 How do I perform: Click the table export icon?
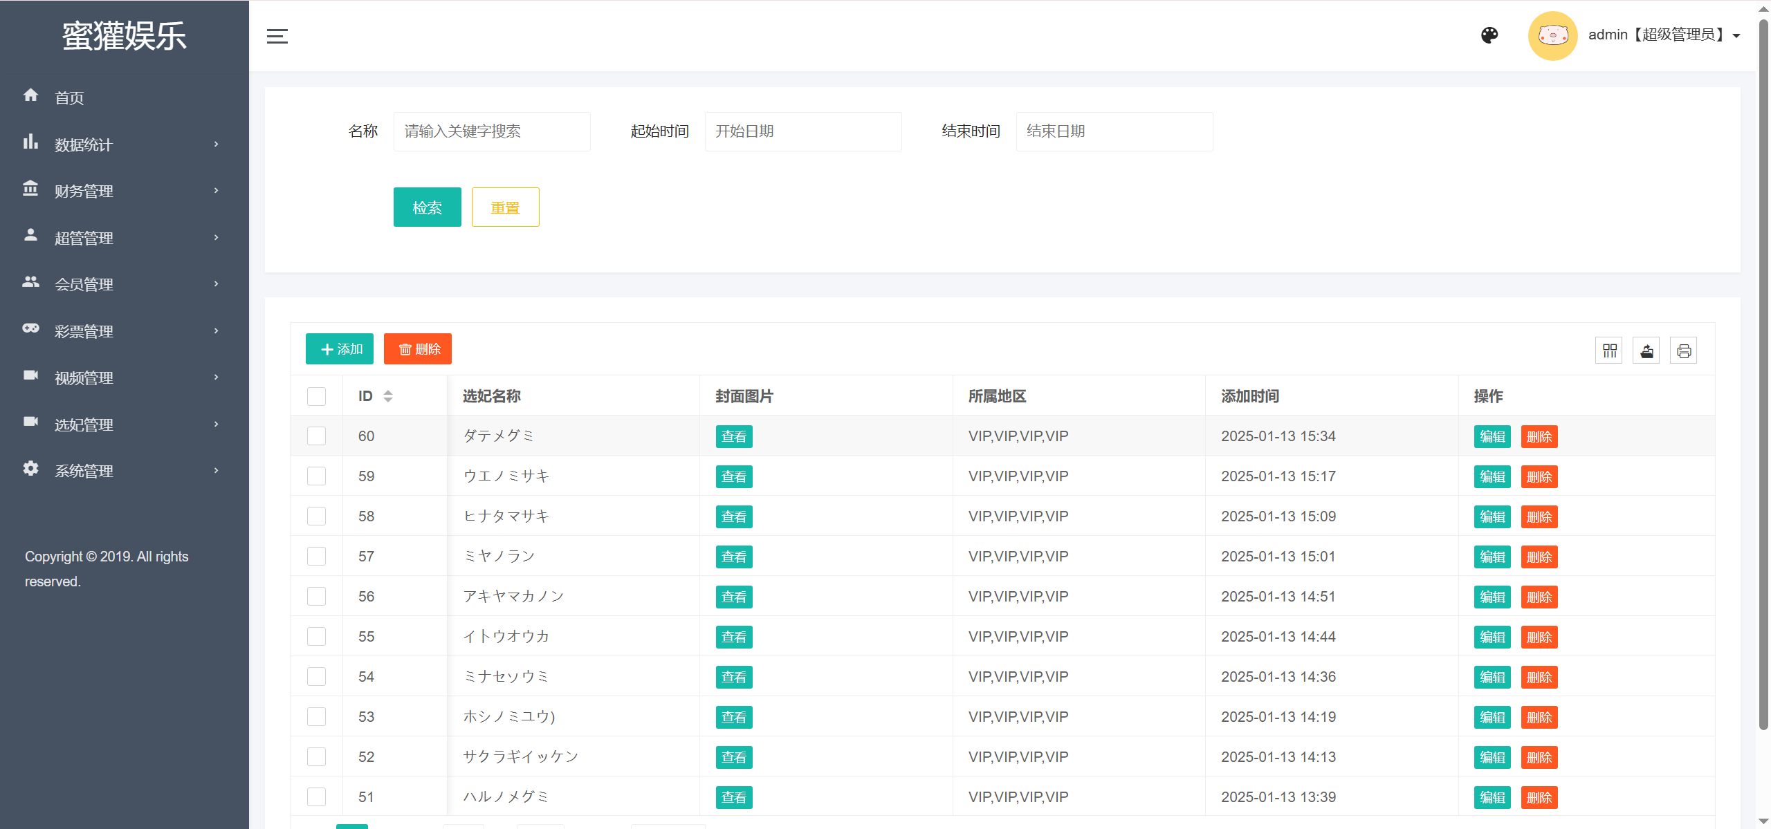[1646, 351]
